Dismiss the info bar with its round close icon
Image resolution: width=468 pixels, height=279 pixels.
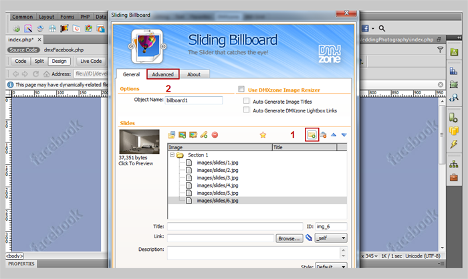[x=440, y=85]
